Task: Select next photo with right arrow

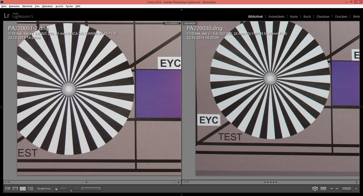Action: [336, 189]
